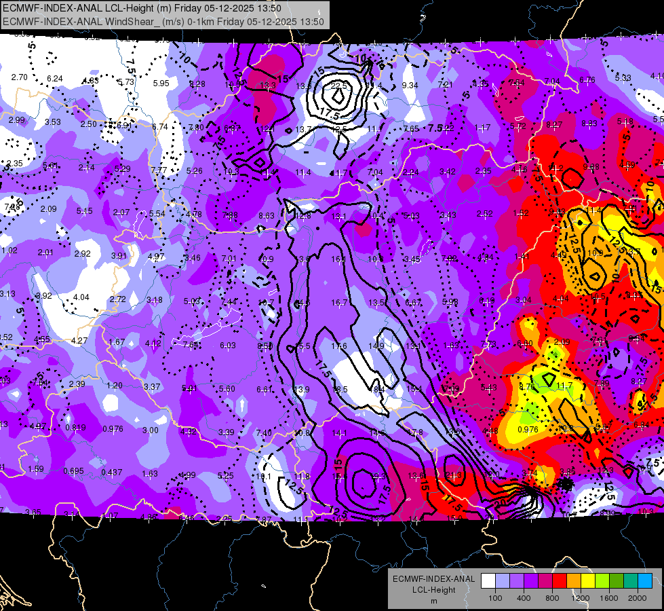Click the map value '17.6'

[x=339, y=346]
